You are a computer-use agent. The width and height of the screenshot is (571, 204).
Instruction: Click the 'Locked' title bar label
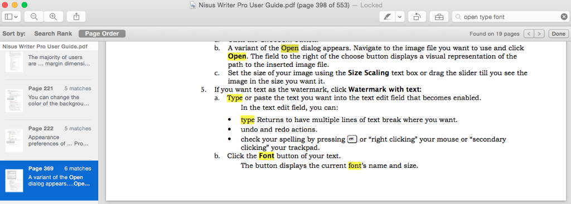click(371, 6)
